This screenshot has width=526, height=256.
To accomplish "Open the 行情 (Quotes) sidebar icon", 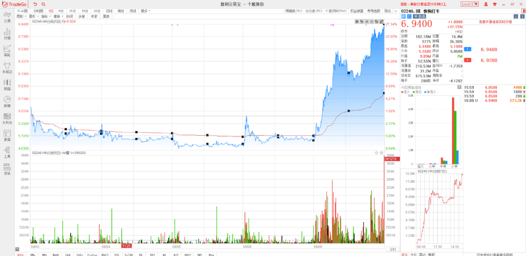I will 7,34.
